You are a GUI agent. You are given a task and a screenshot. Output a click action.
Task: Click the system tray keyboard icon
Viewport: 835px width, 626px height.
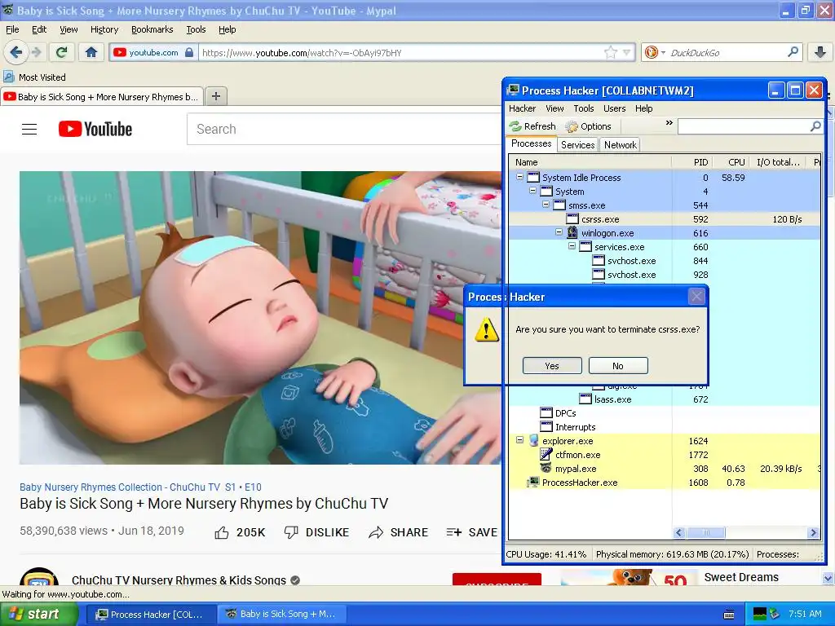click(730, 615)
